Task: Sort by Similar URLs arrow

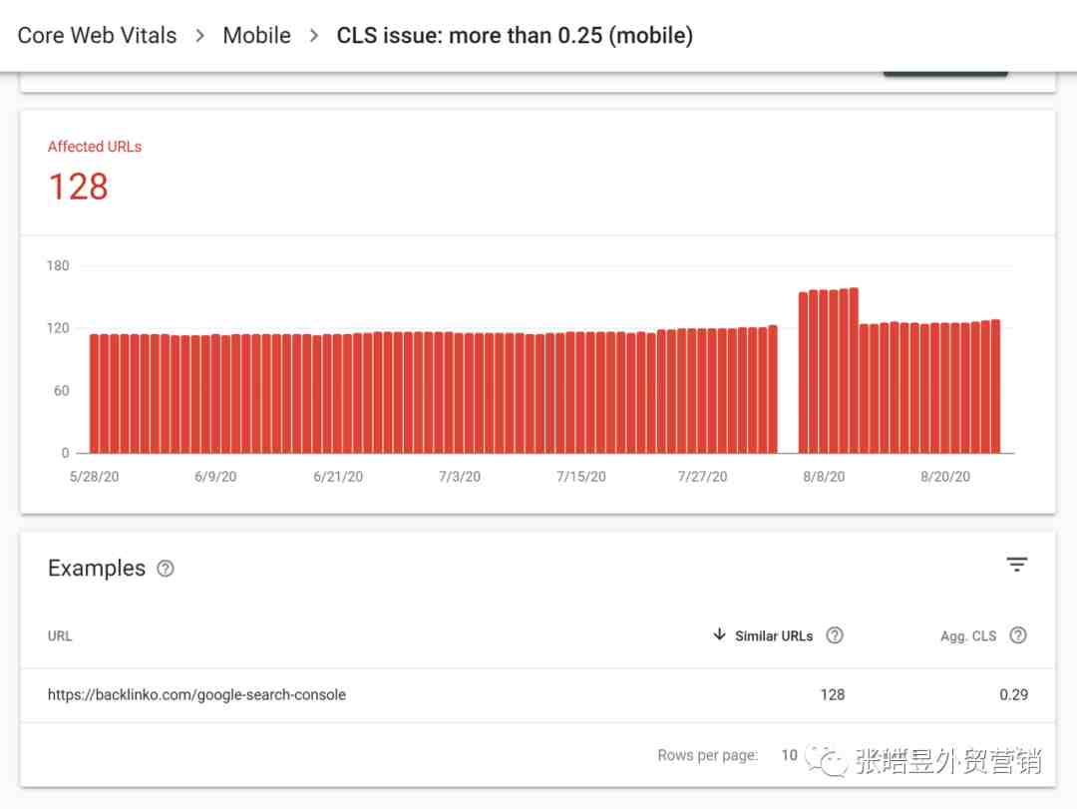Action: coord(719,634)
